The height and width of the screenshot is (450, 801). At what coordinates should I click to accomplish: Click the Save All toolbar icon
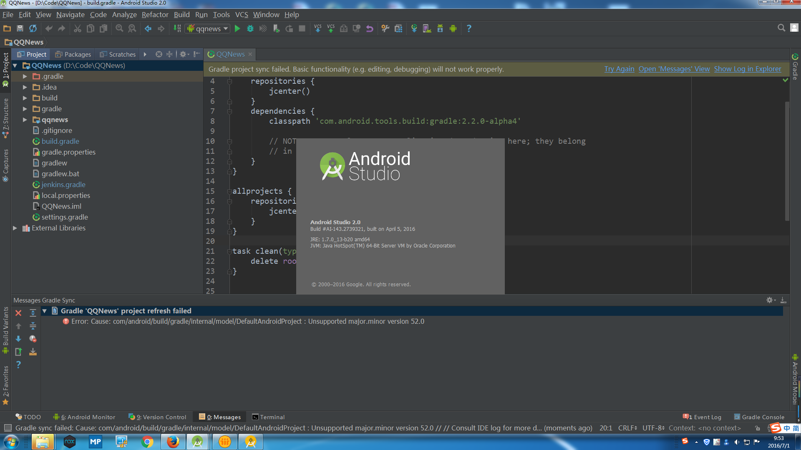20,28
